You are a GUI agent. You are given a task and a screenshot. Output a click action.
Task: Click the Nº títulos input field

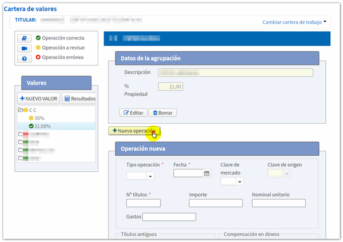coord(143,203)
